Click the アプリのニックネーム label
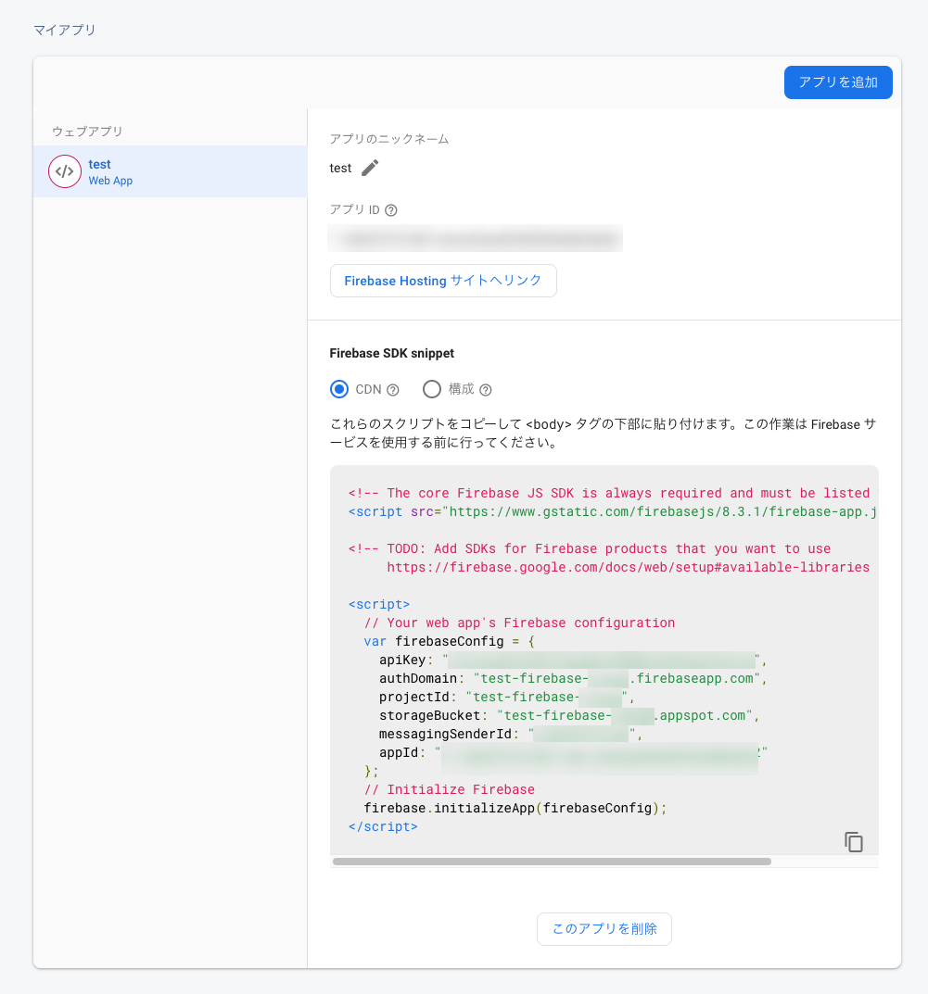 [x=389, y=140]
